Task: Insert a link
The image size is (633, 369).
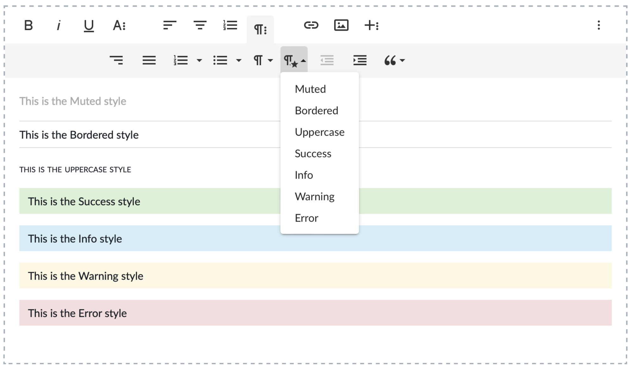Action: (x=311, y=25)
